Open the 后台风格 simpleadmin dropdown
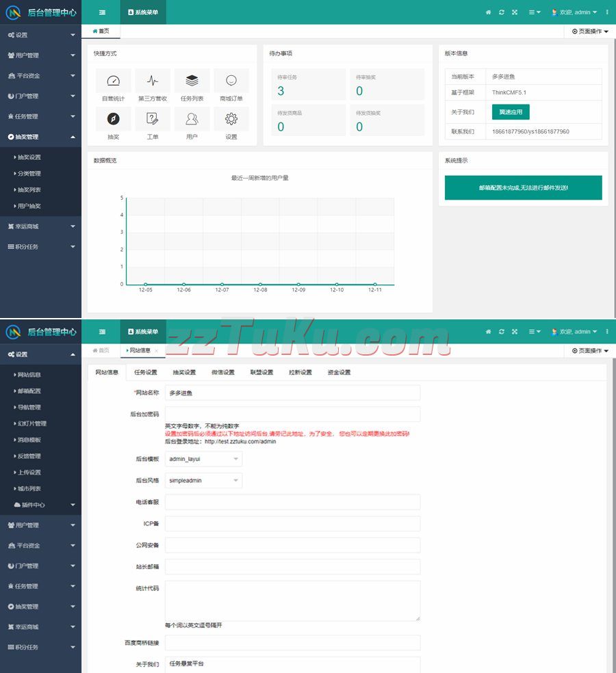Screen dimensions: 616x673 click(204, 481)
